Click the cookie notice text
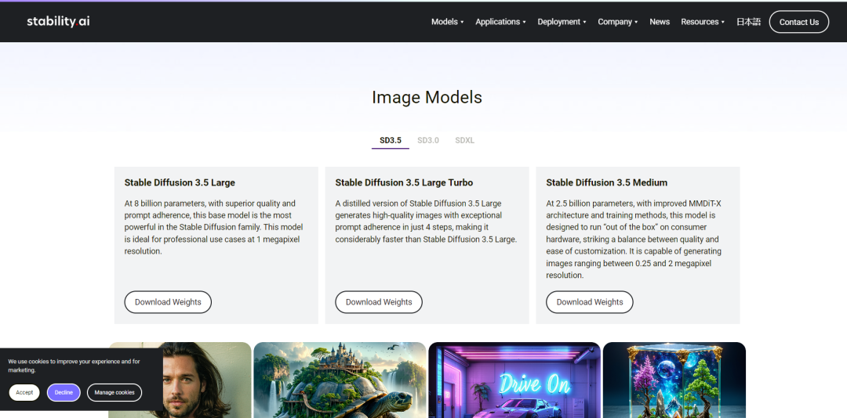Screen dimensions: 847x418 coord(74,366)
